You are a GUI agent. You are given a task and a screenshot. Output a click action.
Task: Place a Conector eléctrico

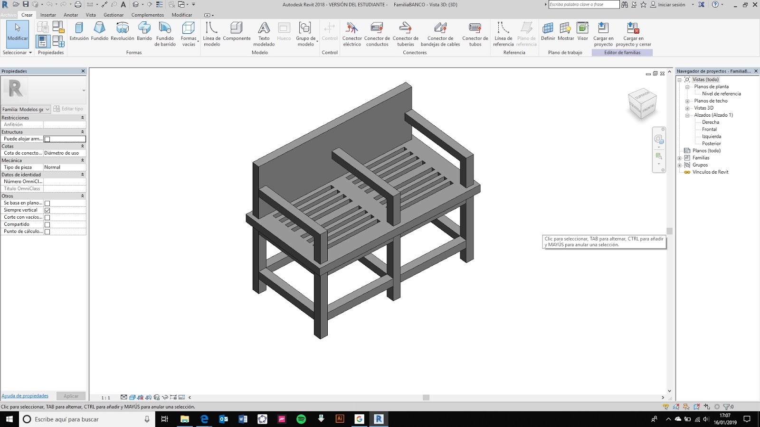pyautogui.click(x=352, y=33)
